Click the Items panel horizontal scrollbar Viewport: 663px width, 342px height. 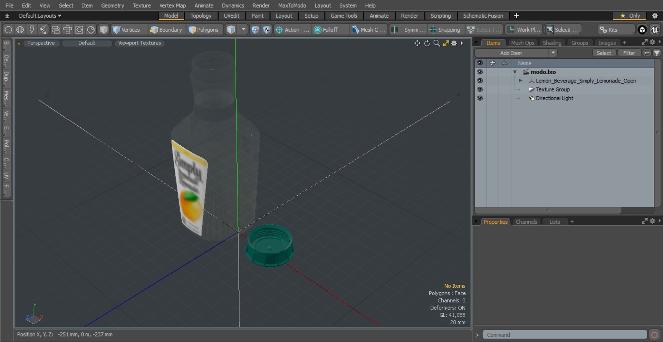click(548, 210)
